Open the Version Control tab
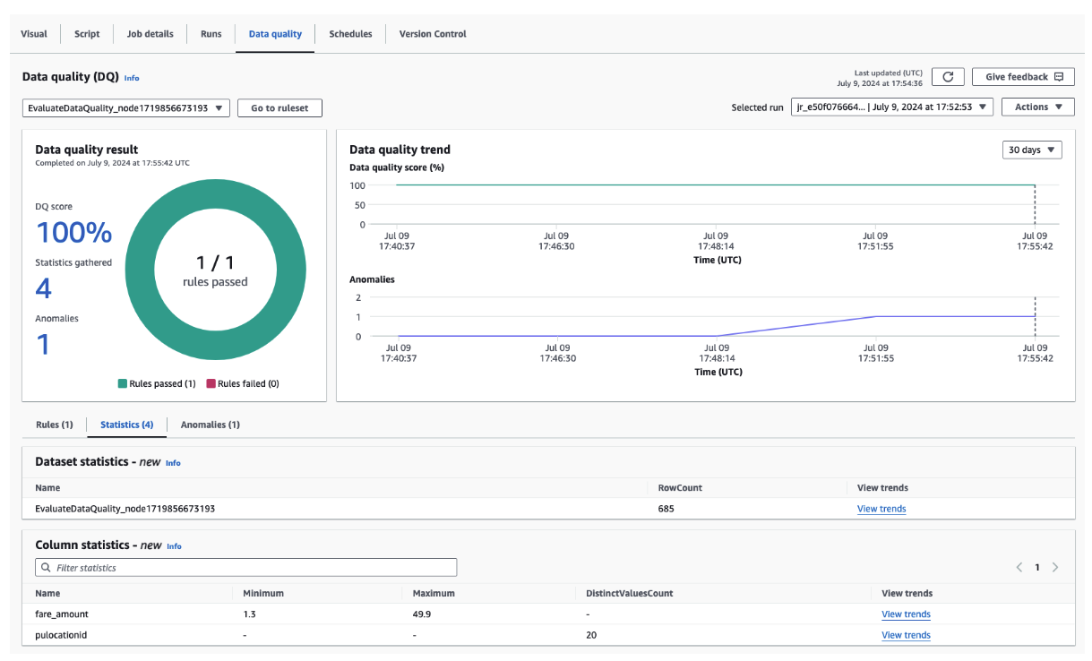 click(x=433, y=34)
